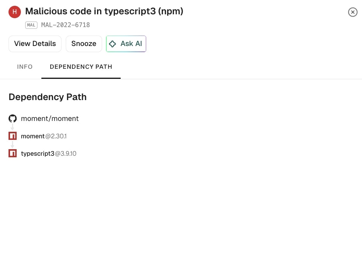
Task: Click the npm icon beside typescript3@3.9.10
Action: [x=13, y=153]
